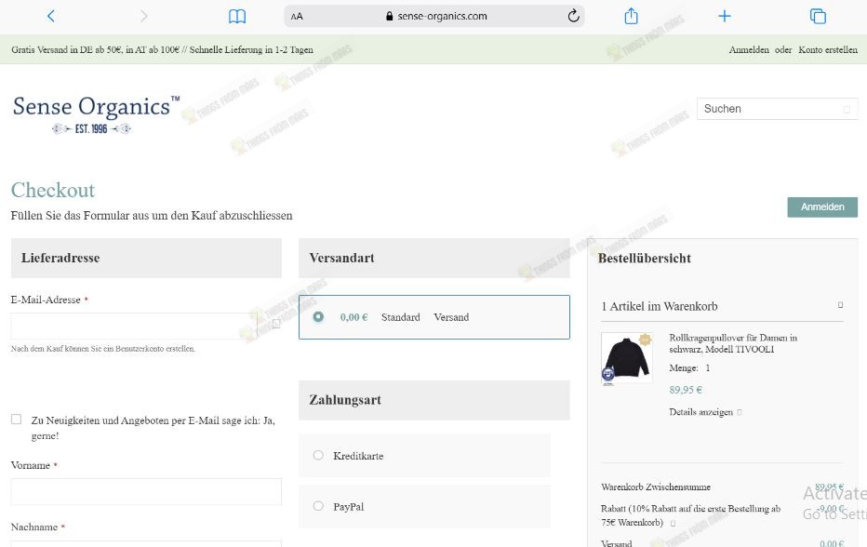The height and width of the screenshot is (547, 867).
Task: Click the Sense Organics logo
Action: (x=96, y=113)
